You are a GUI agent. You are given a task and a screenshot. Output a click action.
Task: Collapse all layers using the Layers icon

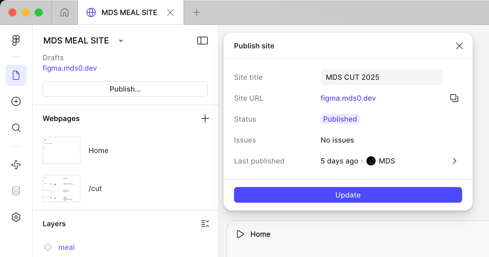pos(205,224)
